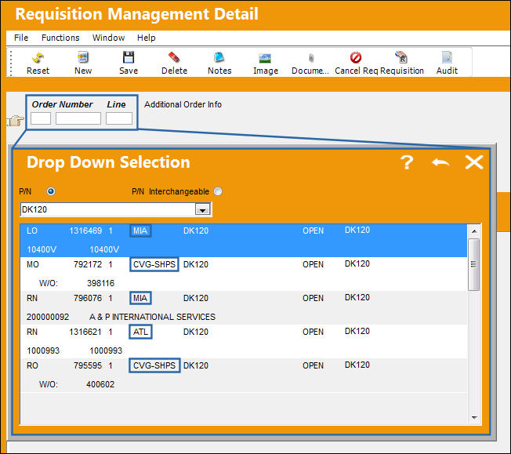Open the Document paperclip icon
The image size is (511, 454).
tap(310, 64)
